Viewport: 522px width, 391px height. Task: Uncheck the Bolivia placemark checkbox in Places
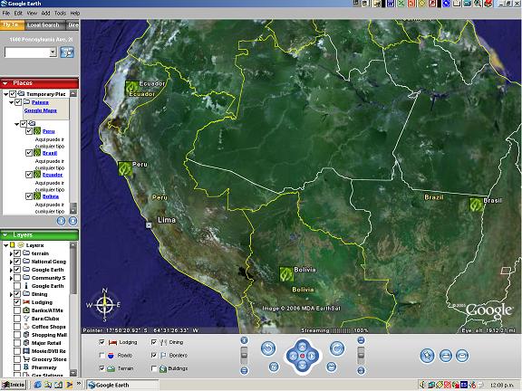click(x=29, y=196)
